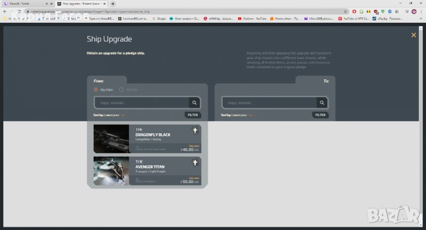Open the Chrome three-dot menu

click(x=421, y=11)
